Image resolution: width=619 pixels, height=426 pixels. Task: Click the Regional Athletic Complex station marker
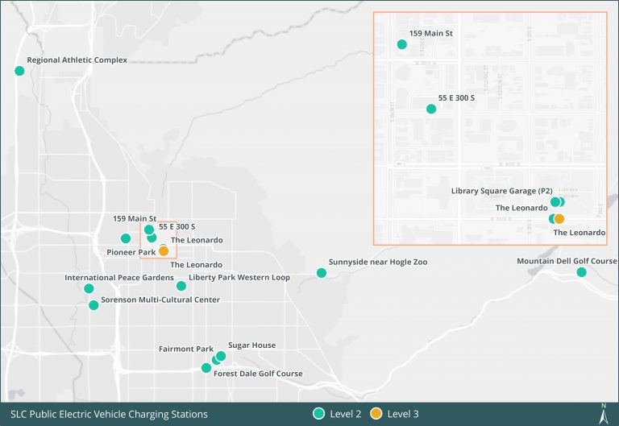(19, 71)
